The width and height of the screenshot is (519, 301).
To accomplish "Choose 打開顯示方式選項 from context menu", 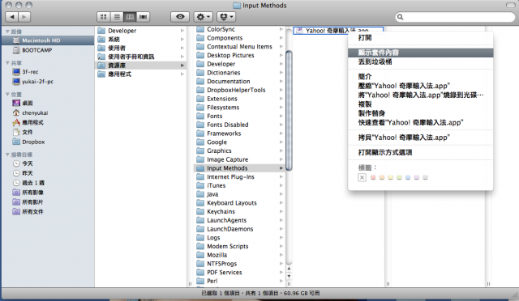I will (420, 152).
